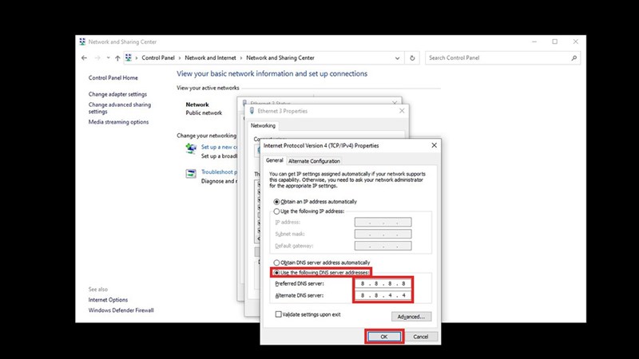Select Network and Sharing Center breadcrumb
The width and height of the screenshot is (639, 359).
pyautogui.click(x=280, y=57)
